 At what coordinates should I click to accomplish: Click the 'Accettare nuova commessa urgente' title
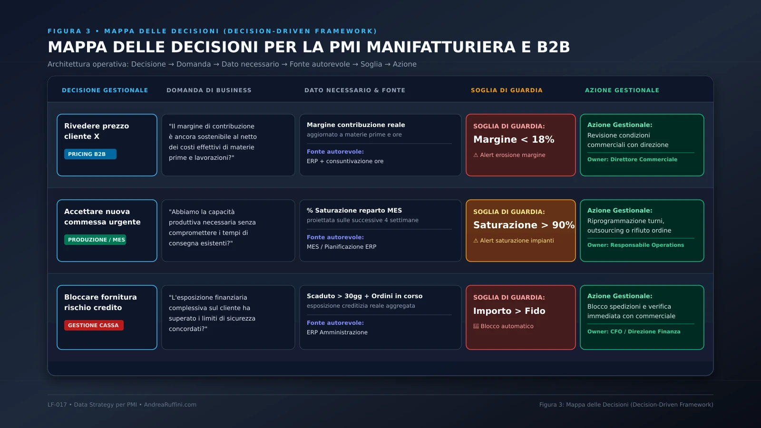[102, 217]
